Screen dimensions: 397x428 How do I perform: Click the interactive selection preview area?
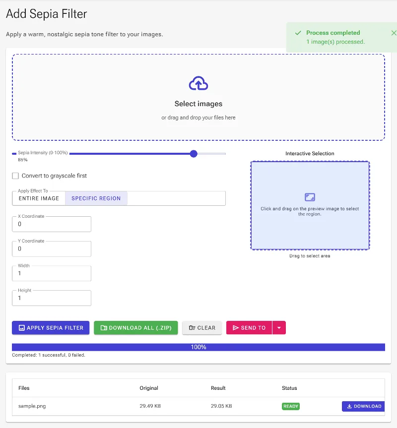point(310,205)
